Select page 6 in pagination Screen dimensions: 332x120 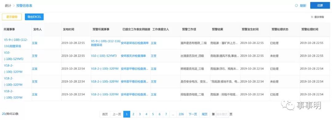pyautogui.click(x=160, y=114)
